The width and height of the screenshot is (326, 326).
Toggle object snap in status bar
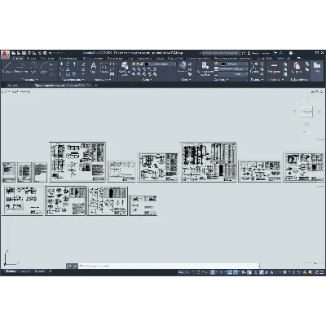pyautogui.click(x=236, y=272)
